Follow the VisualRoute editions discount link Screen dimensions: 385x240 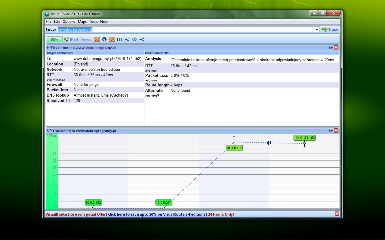[158, 214]
